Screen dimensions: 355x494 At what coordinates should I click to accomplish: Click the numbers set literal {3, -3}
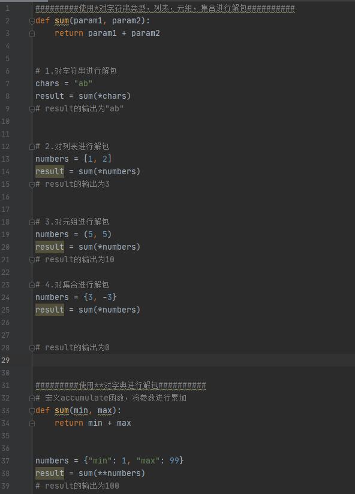[x=100, y=297]
